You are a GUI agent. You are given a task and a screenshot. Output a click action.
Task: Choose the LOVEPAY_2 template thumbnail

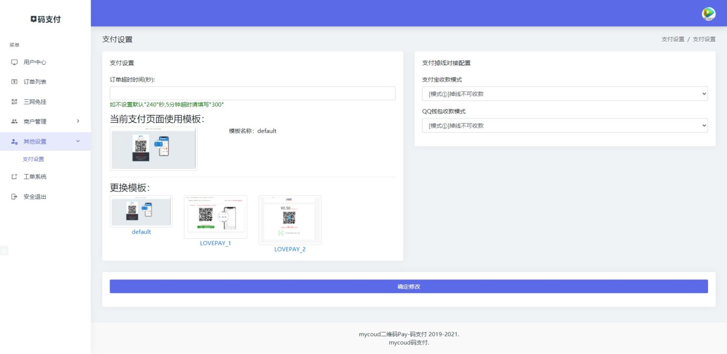tap(290, 220)
